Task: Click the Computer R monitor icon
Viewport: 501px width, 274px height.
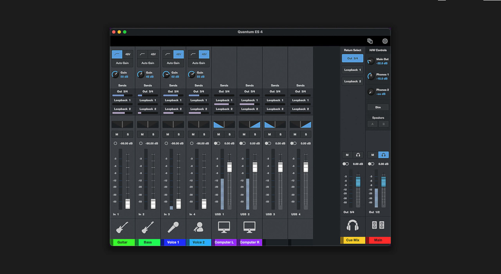Action: tap(249, 227)
